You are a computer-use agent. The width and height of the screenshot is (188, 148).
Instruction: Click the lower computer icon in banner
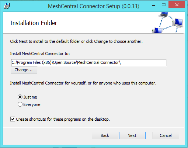click(x=157, y=31)
